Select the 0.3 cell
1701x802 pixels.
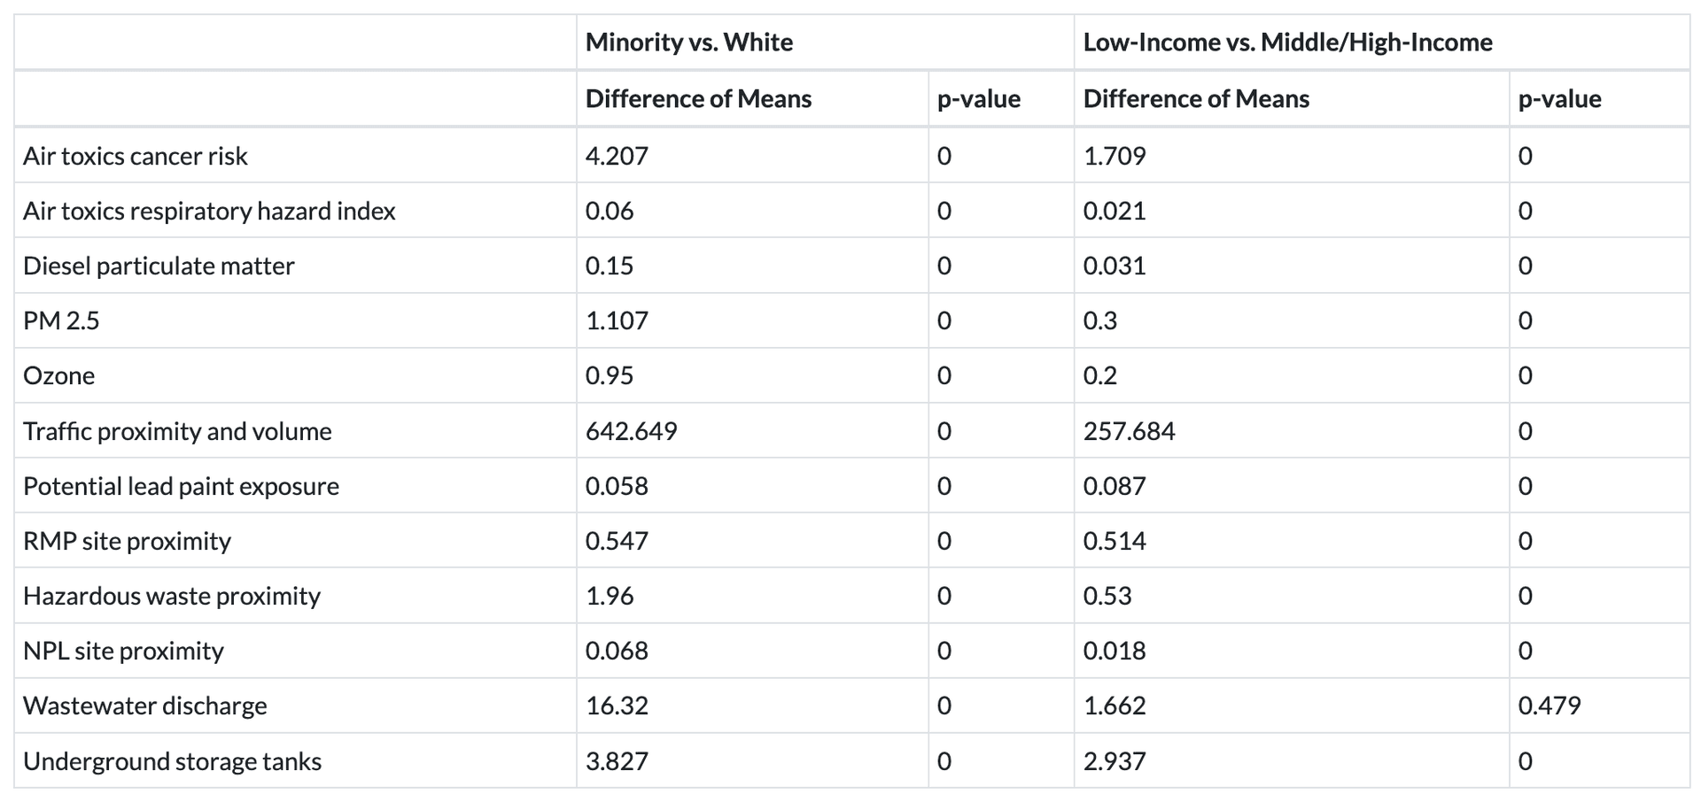(x=1100, y=320)
